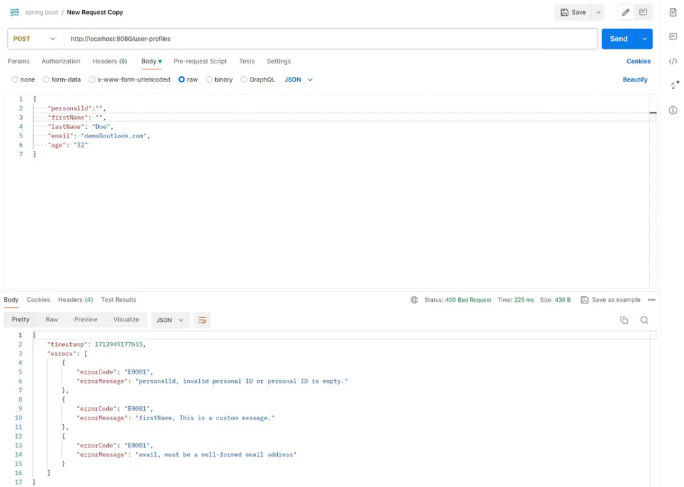Open the documentation icon in right sidebar
This screenshot has height=487, width=684.
pyautogui.click(x=673, y=12)
